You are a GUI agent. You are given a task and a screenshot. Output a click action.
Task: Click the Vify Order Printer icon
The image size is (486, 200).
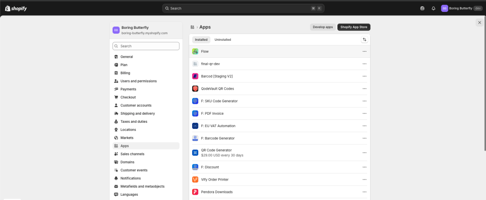click(x=195, y=180)
